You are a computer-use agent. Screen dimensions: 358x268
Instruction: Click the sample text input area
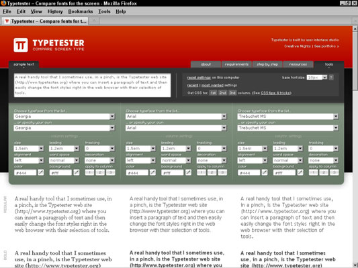coord(92,85)
